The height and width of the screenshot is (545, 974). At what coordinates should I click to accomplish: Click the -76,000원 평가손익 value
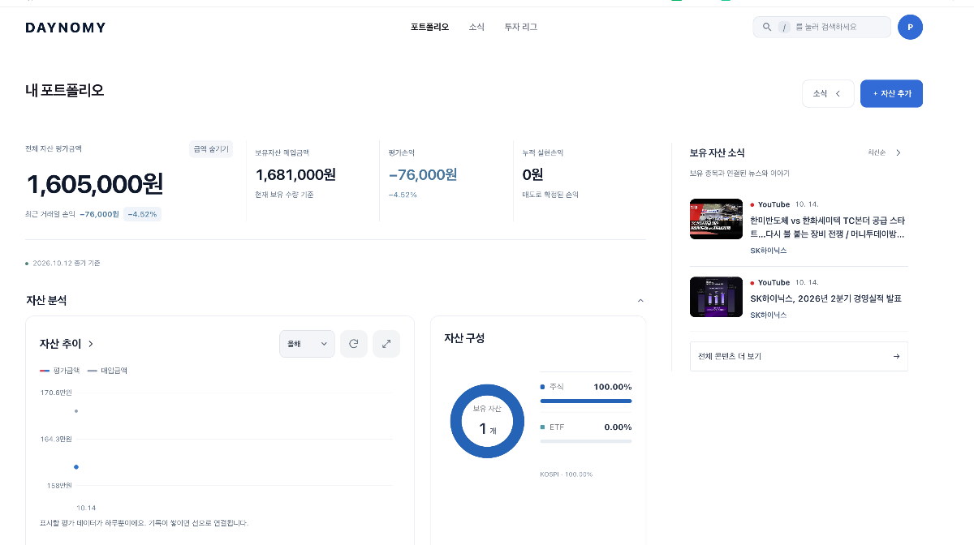pyautogui.click(x=423, y=174)
